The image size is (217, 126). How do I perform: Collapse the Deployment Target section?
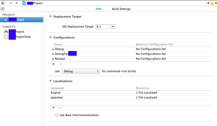50,17
